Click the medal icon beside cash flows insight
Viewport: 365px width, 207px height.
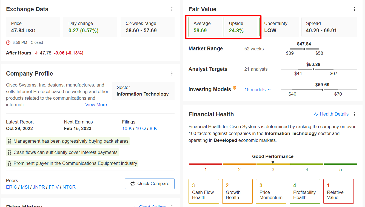tap(10, 153)
